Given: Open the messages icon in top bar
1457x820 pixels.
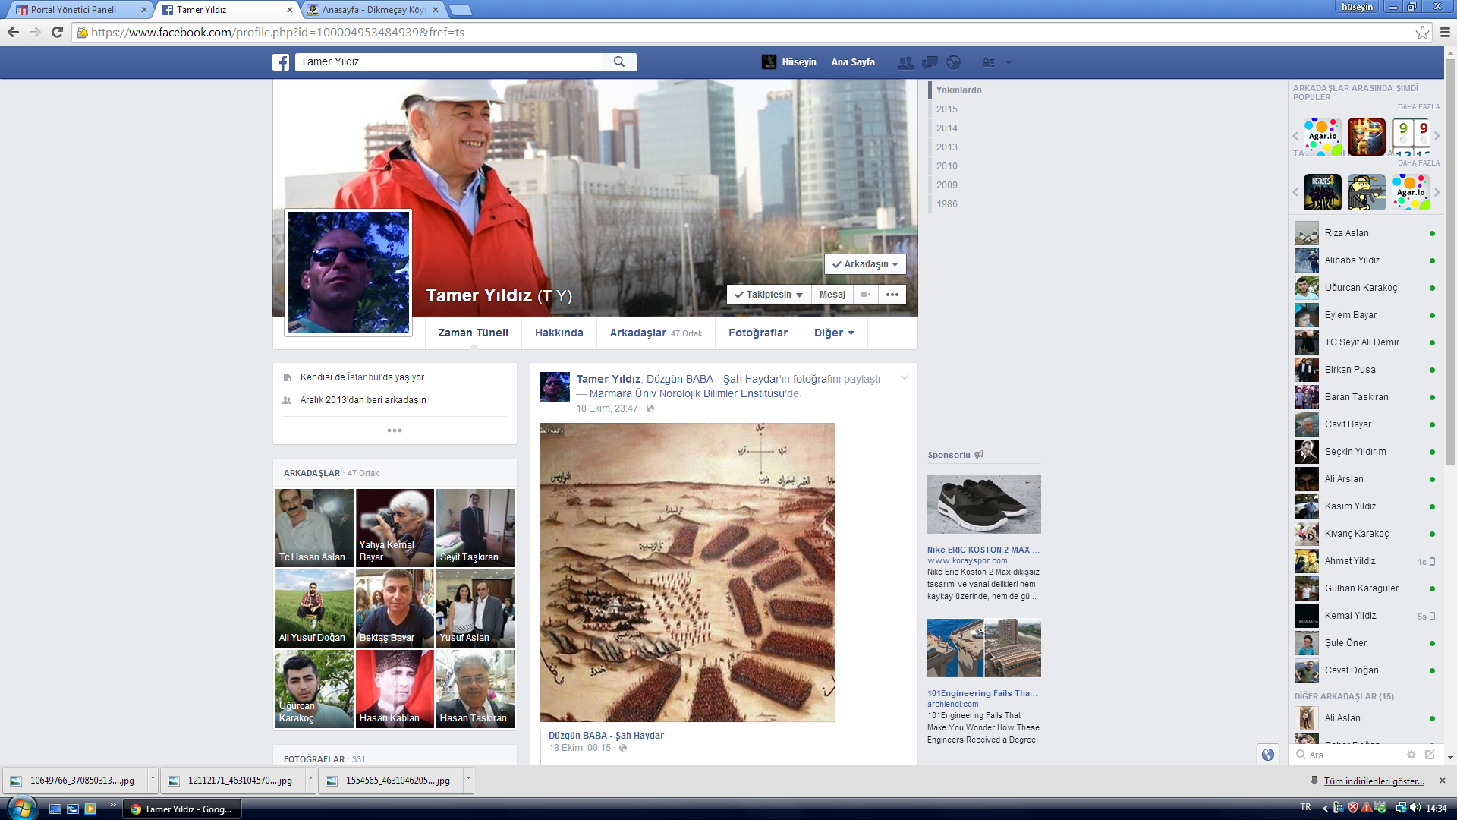Looking at the screenshot, I should pyautogui.click(x=930, y=62).
